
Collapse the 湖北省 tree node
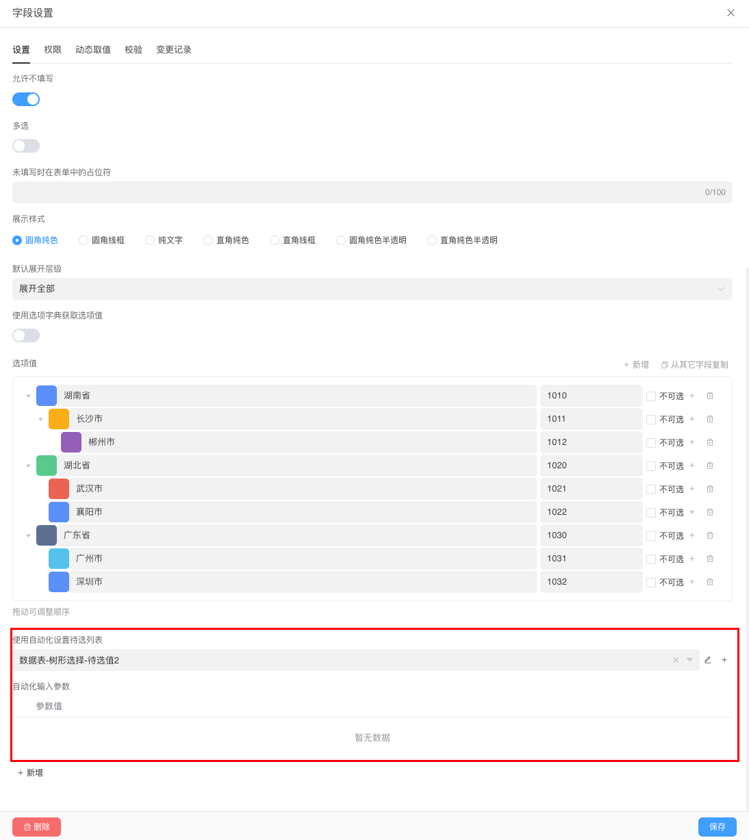coord(28,465)
